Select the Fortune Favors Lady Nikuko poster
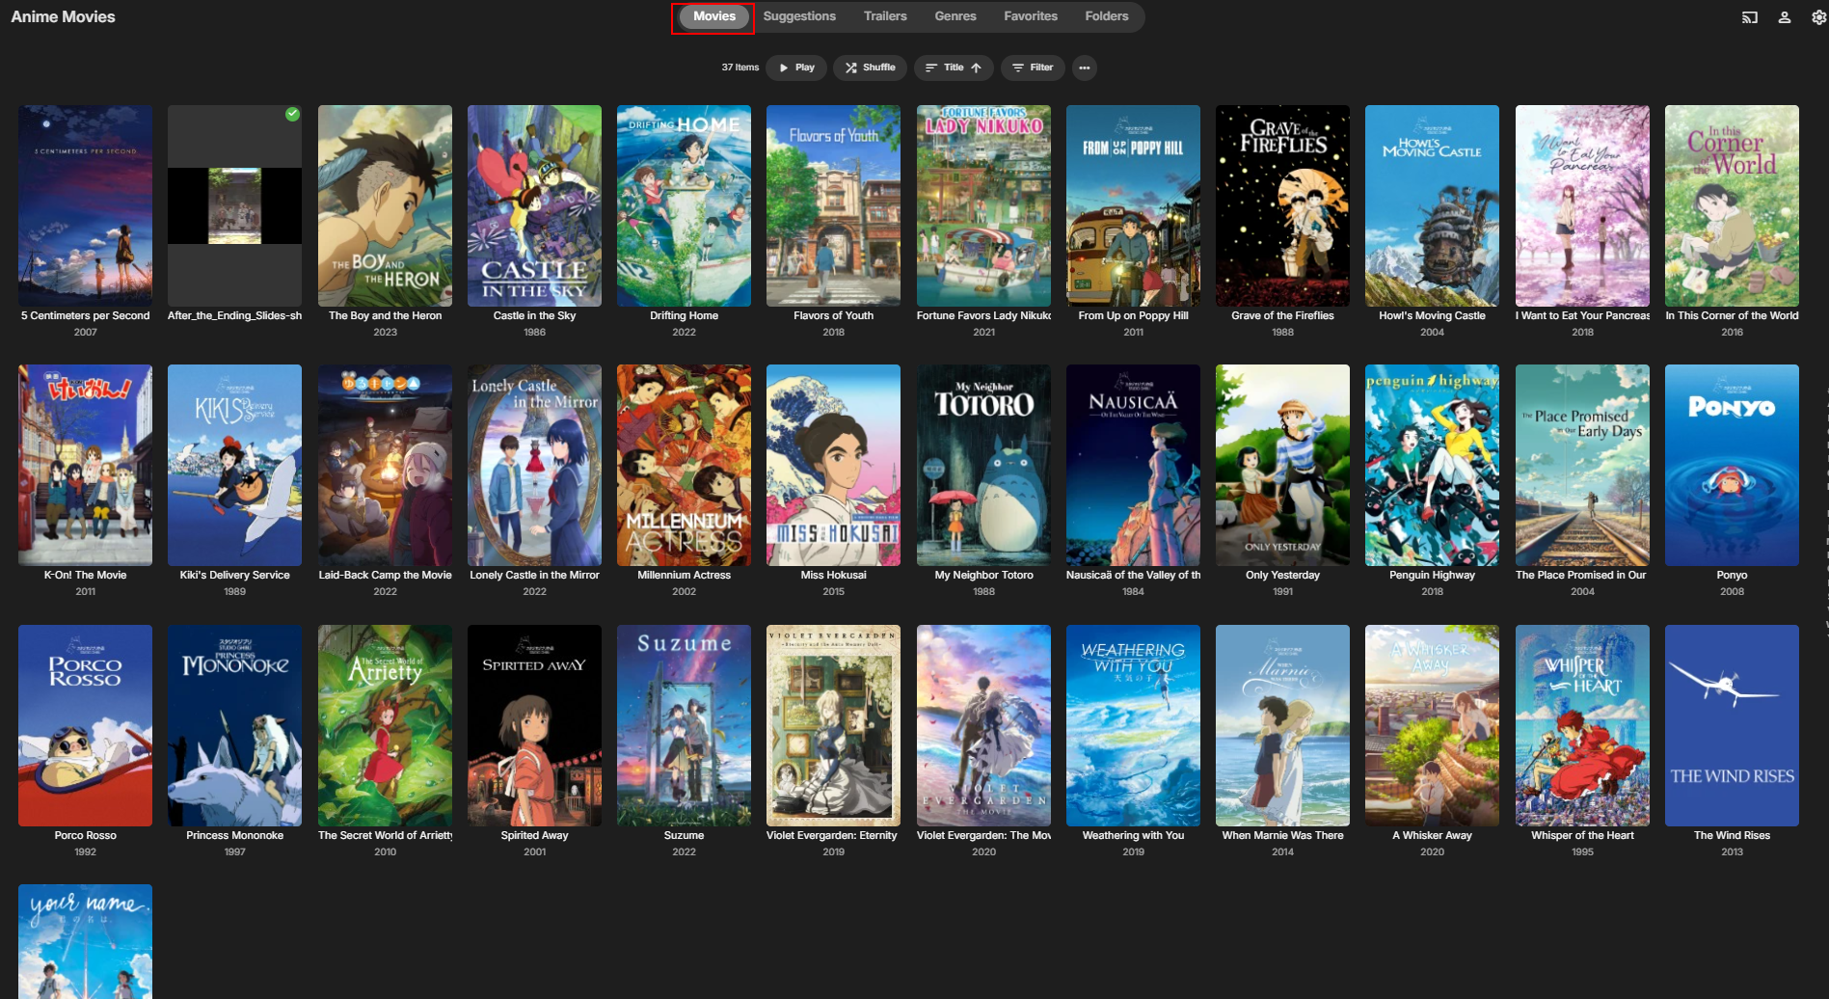1829x999 pixels. 983,205
